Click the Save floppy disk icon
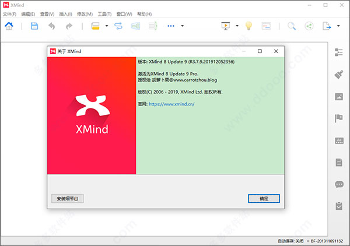This screenshot has width=350, height=246. (34, 26)
